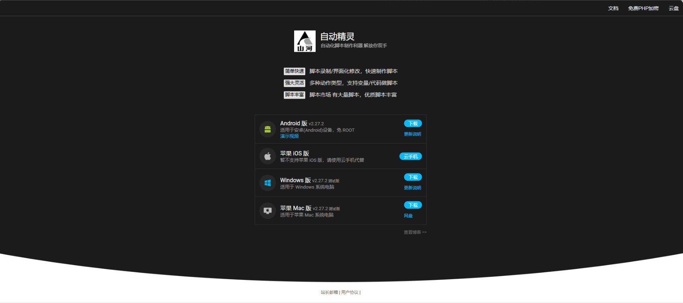Open 免费PHP加密 in top navigation
Screen dimensions: 683x303
[x=643, y=8]
